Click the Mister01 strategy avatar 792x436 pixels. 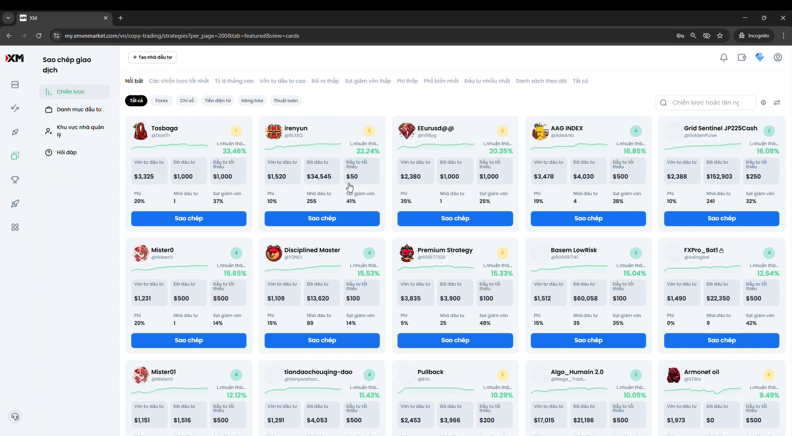coord(140,375)
